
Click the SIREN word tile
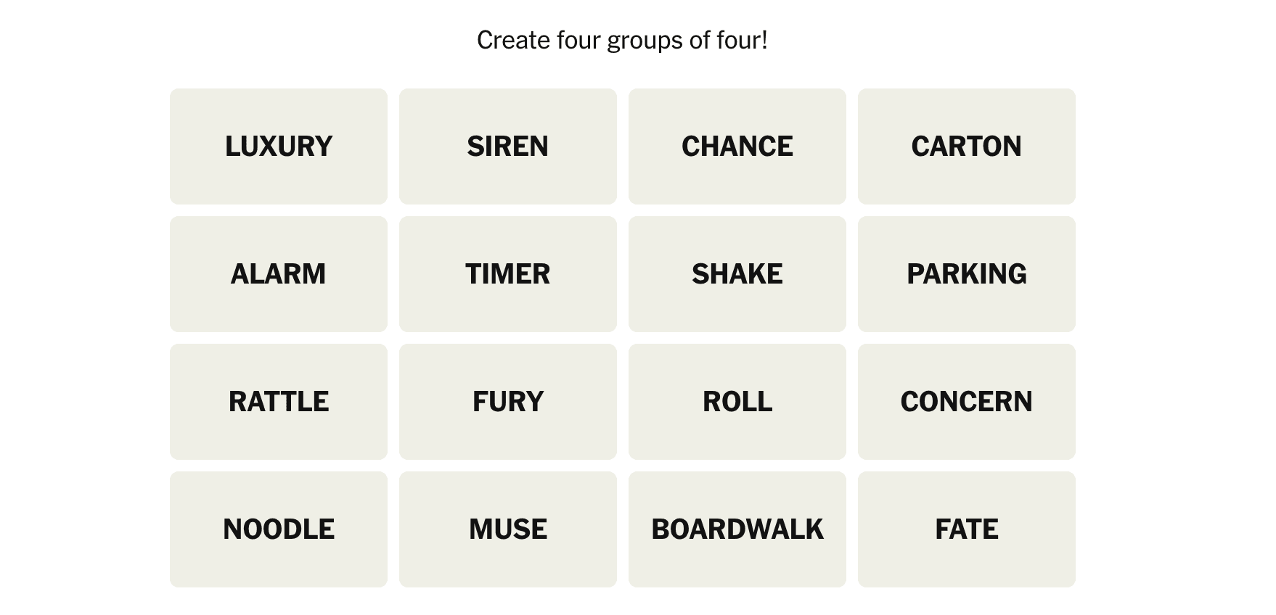[508, 146]
